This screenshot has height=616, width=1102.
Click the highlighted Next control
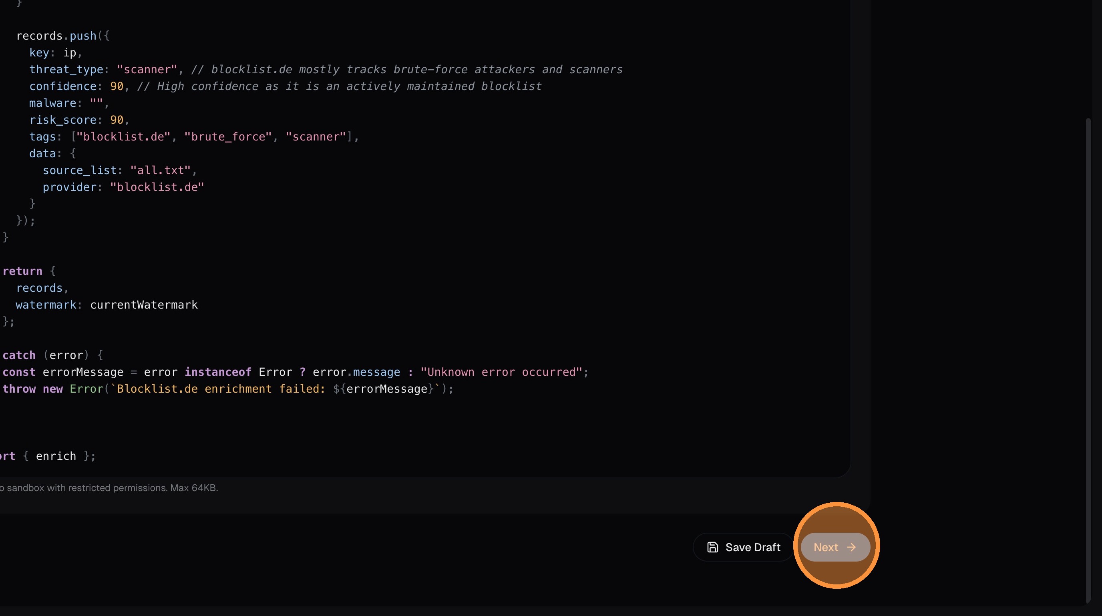click(x=834, y=547)
